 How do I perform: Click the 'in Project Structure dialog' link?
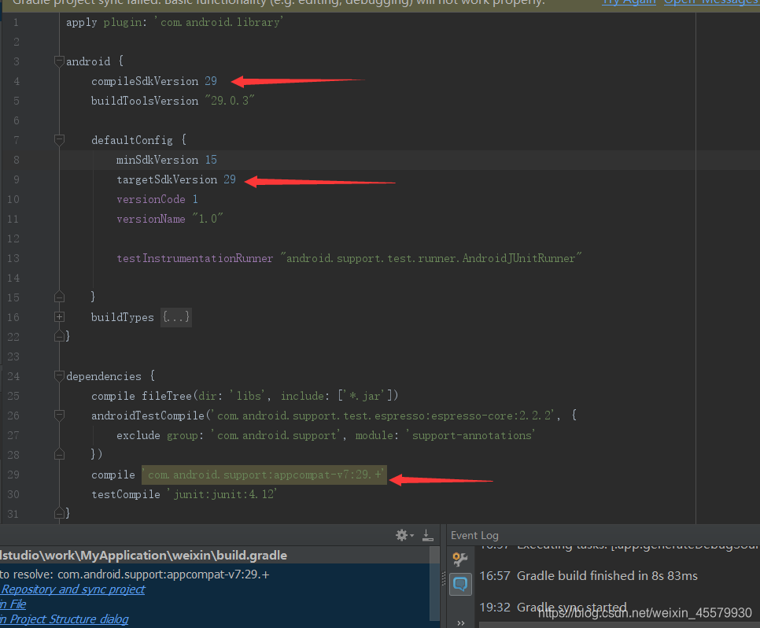pyautogui.click(x=65, y=619)
